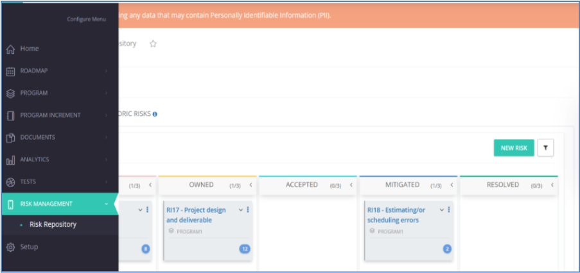Click the OWNED column header
Viewport: 580px width, 273px height.
[201, 185]
